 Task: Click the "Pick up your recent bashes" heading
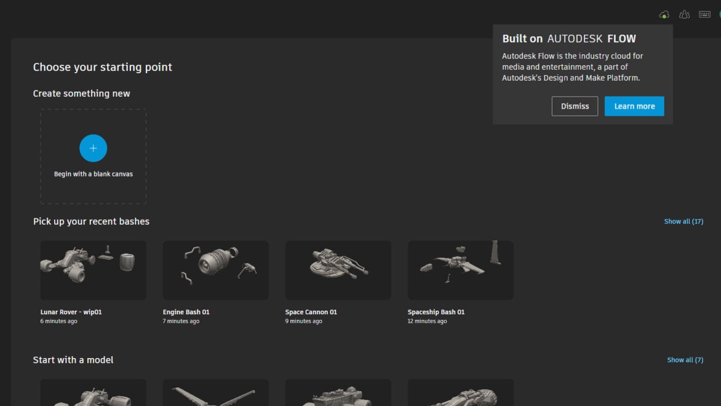[91, 221]
